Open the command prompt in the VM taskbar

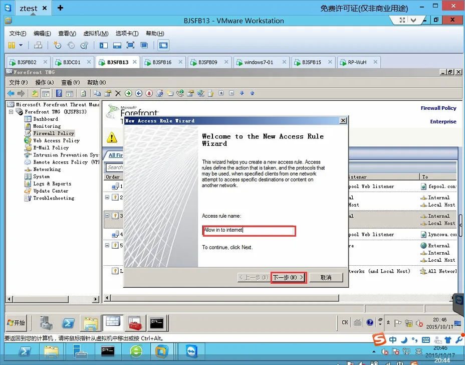(x=156, y=323)
